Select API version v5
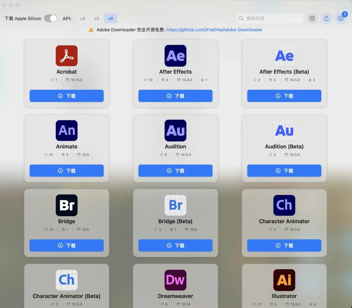The image size is (352, 308). [96, 18]
